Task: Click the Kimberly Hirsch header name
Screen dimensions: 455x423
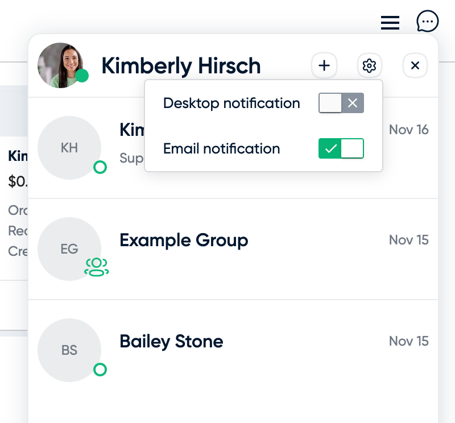Action: click(181, 66)
